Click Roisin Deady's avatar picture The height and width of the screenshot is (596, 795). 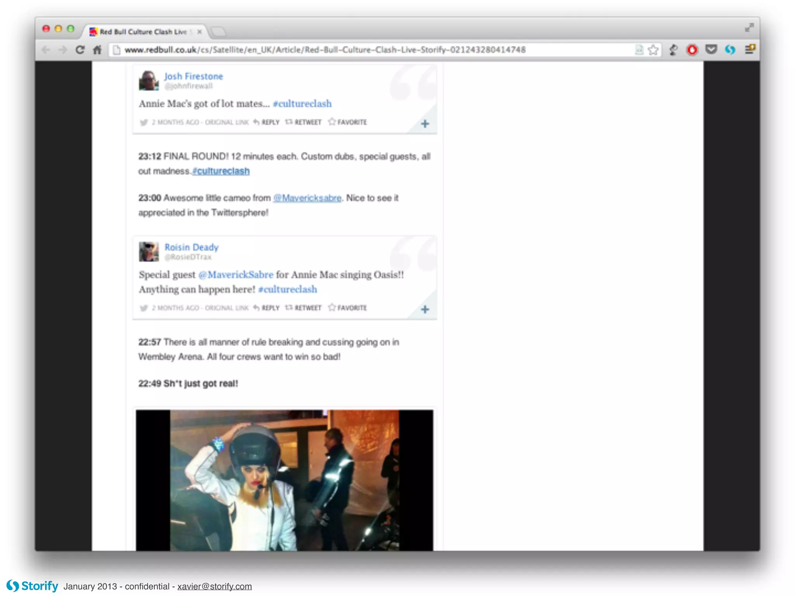[149, 251]
